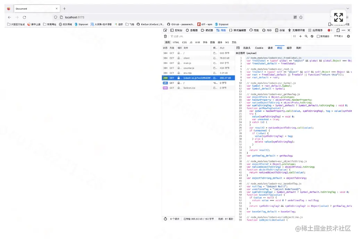Viewport: 358px width, 239px height.
Task: Open the 无障碍环境 accessibility panel
Action: pos(296,30)
